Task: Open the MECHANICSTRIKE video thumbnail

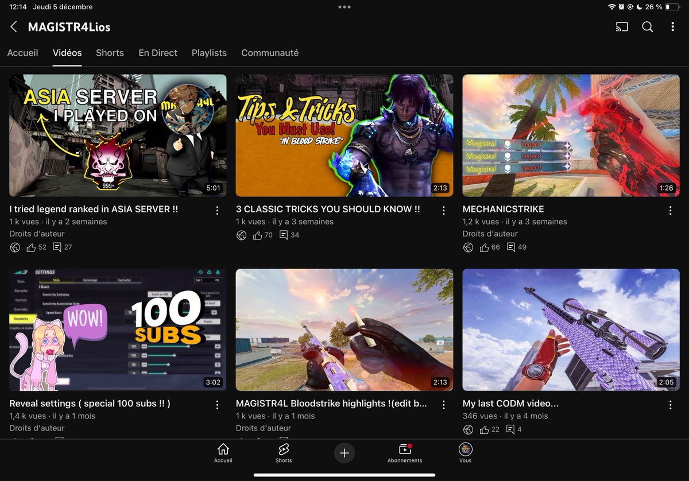Action: (571, 135)
